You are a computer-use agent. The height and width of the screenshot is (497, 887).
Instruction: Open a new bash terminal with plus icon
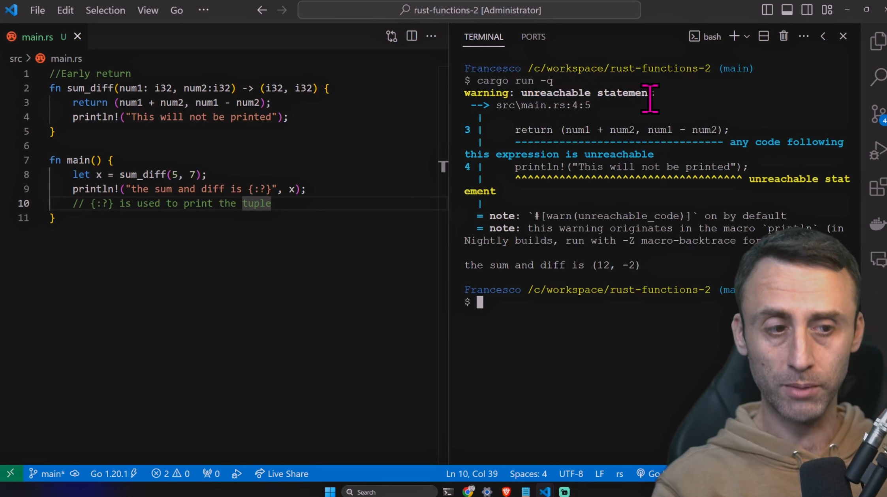pos(735,36)
